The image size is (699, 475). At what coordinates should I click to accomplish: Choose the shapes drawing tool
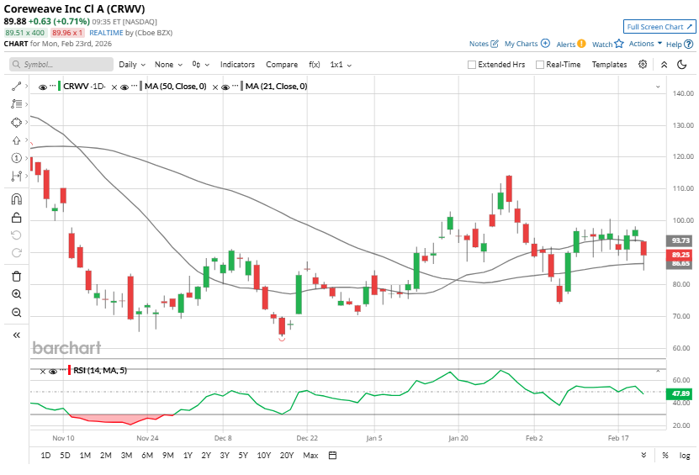pyautogui.click(x=17, y=122)
